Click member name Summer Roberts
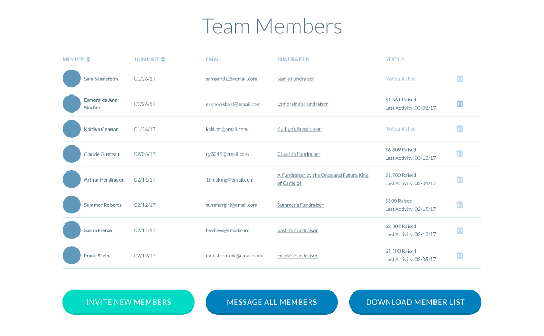This screenshot has height=336, width=544. pos(103,205)
